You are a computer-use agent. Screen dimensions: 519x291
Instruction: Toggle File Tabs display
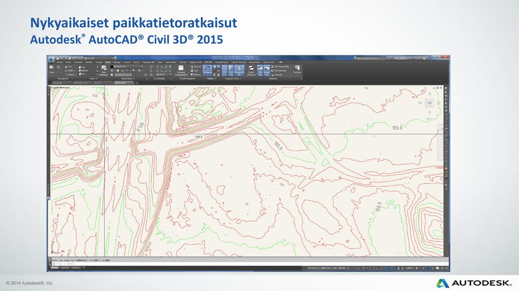(x=260, y=70)
